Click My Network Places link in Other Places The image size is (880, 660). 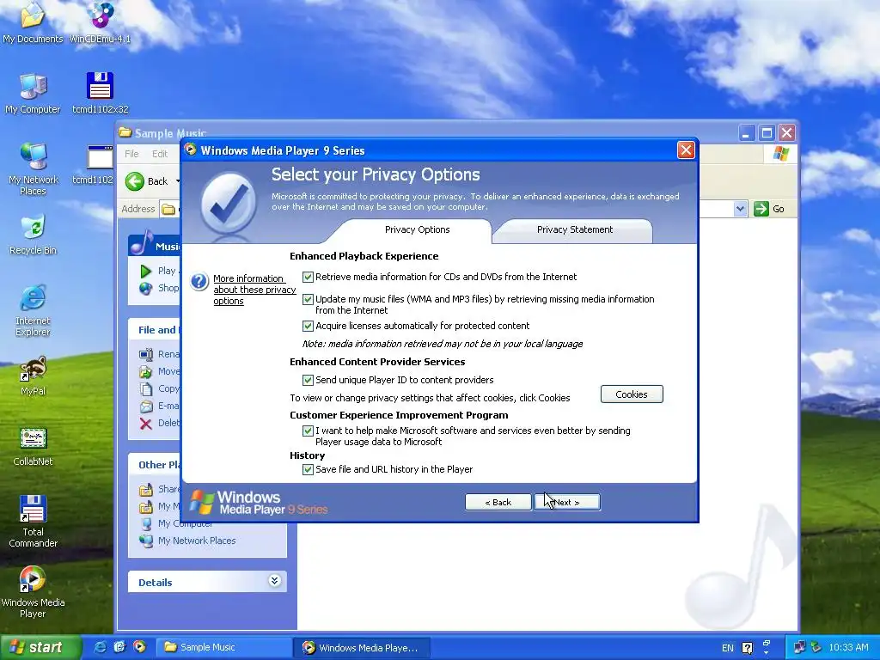197,541
